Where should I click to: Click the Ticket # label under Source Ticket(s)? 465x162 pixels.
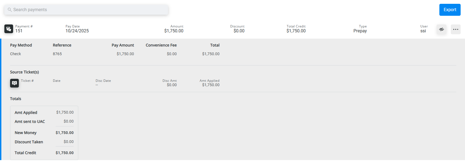pyautogui.click(x=27, y=81)
